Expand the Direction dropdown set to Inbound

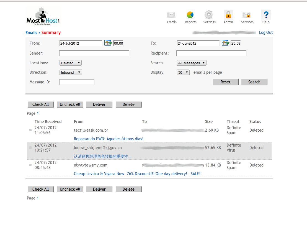71,72
